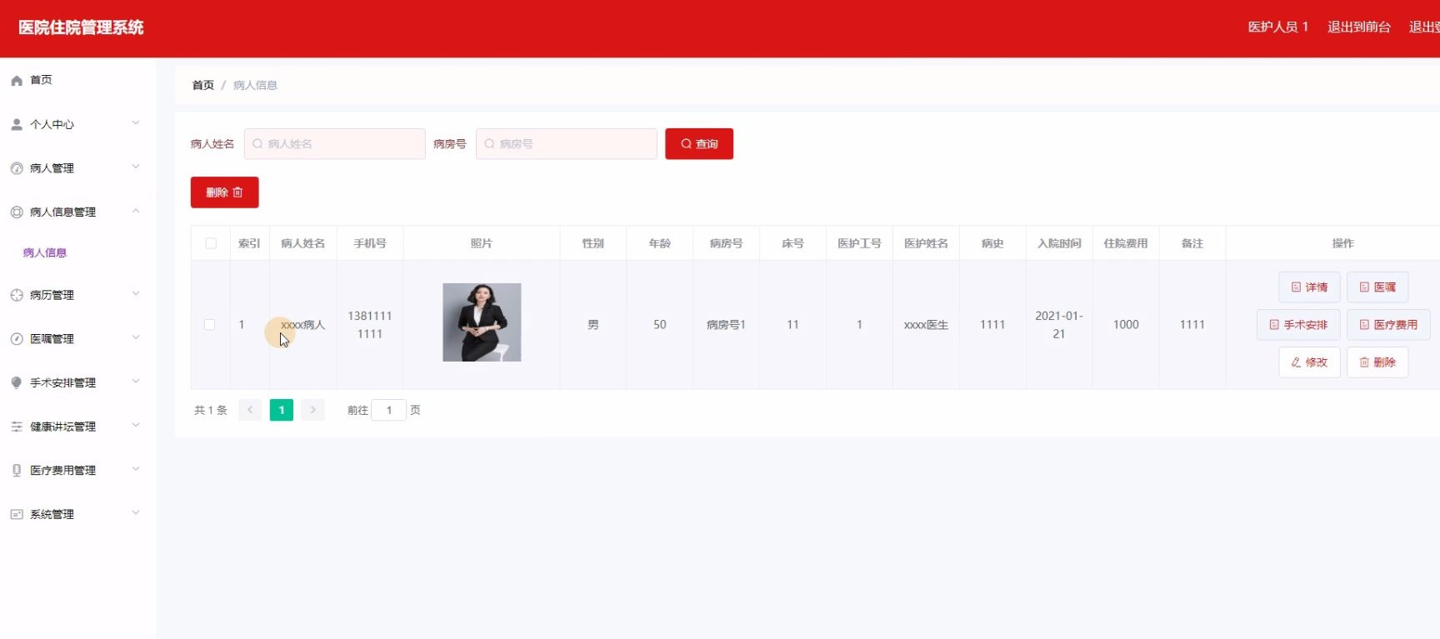This screenshot has width=1440, height=639.
Task: Click the 医院住院管理系统 title
Action: (x=81, y=27)
